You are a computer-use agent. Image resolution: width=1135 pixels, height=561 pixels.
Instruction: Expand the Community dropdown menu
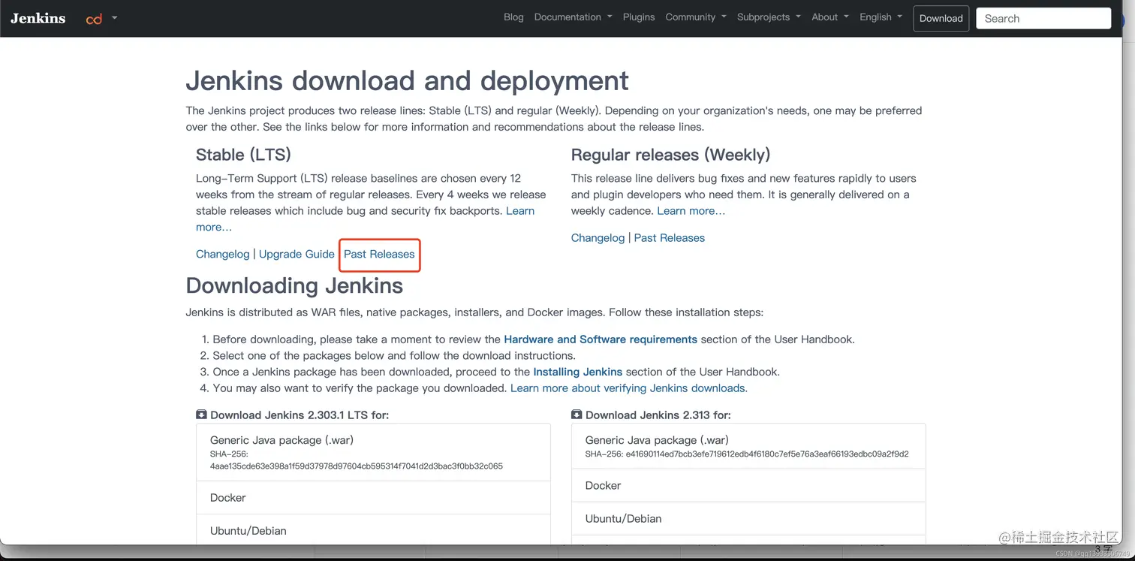696,17
